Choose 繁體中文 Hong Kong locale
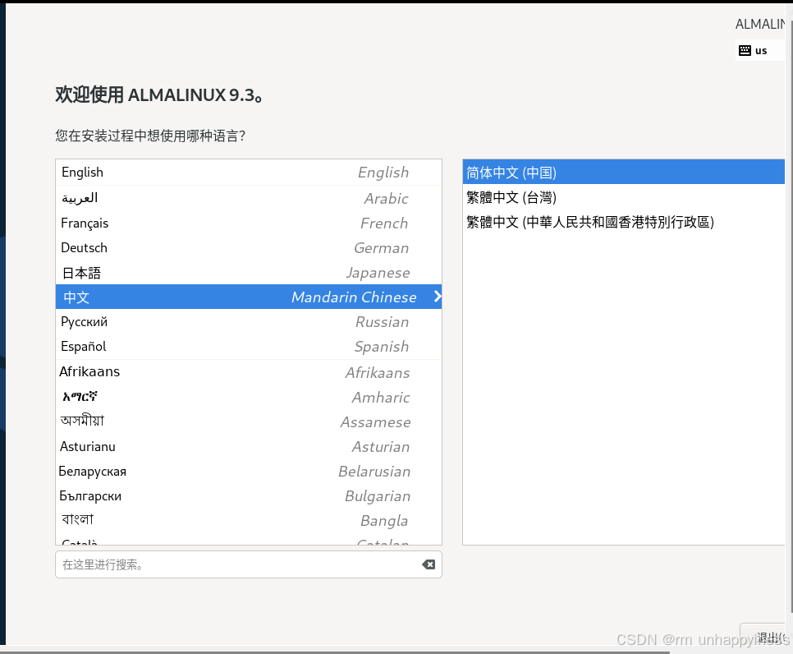The image size is (793, 654). [624, 222]
